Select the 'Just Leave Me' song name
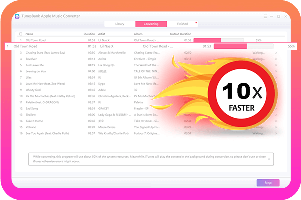This screenshot has width=301, height=200. (35, 65)
